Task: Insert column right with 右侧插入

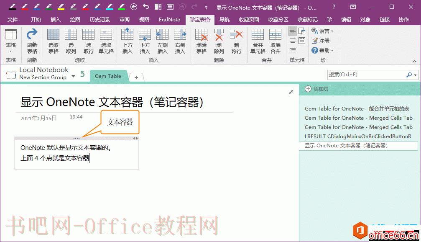Action: coord(180,41)
